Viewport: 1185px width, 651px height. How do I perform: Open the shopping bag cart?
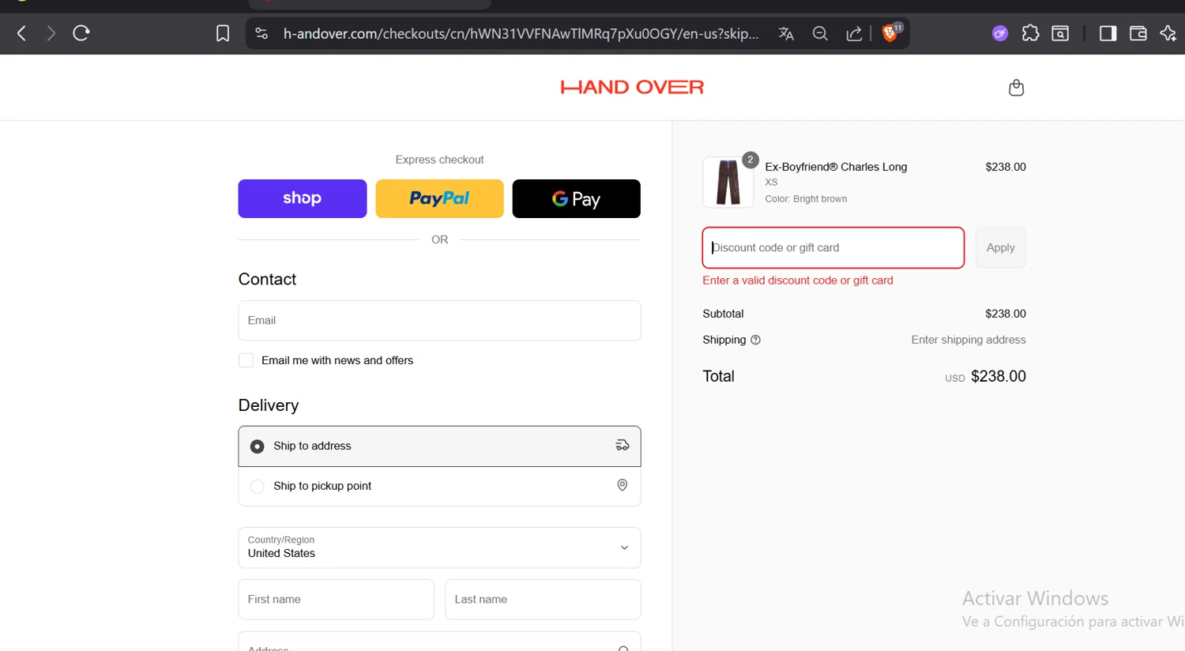[x=1016, y=88]
